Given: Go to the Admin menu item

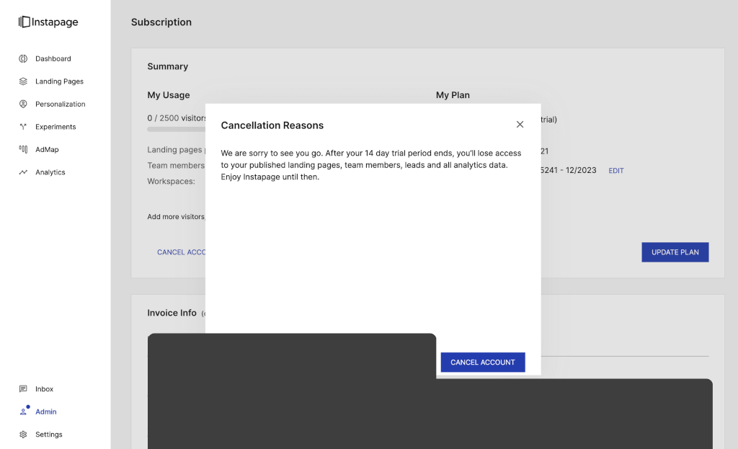Looking at the screenshot, I should [45, 412].
